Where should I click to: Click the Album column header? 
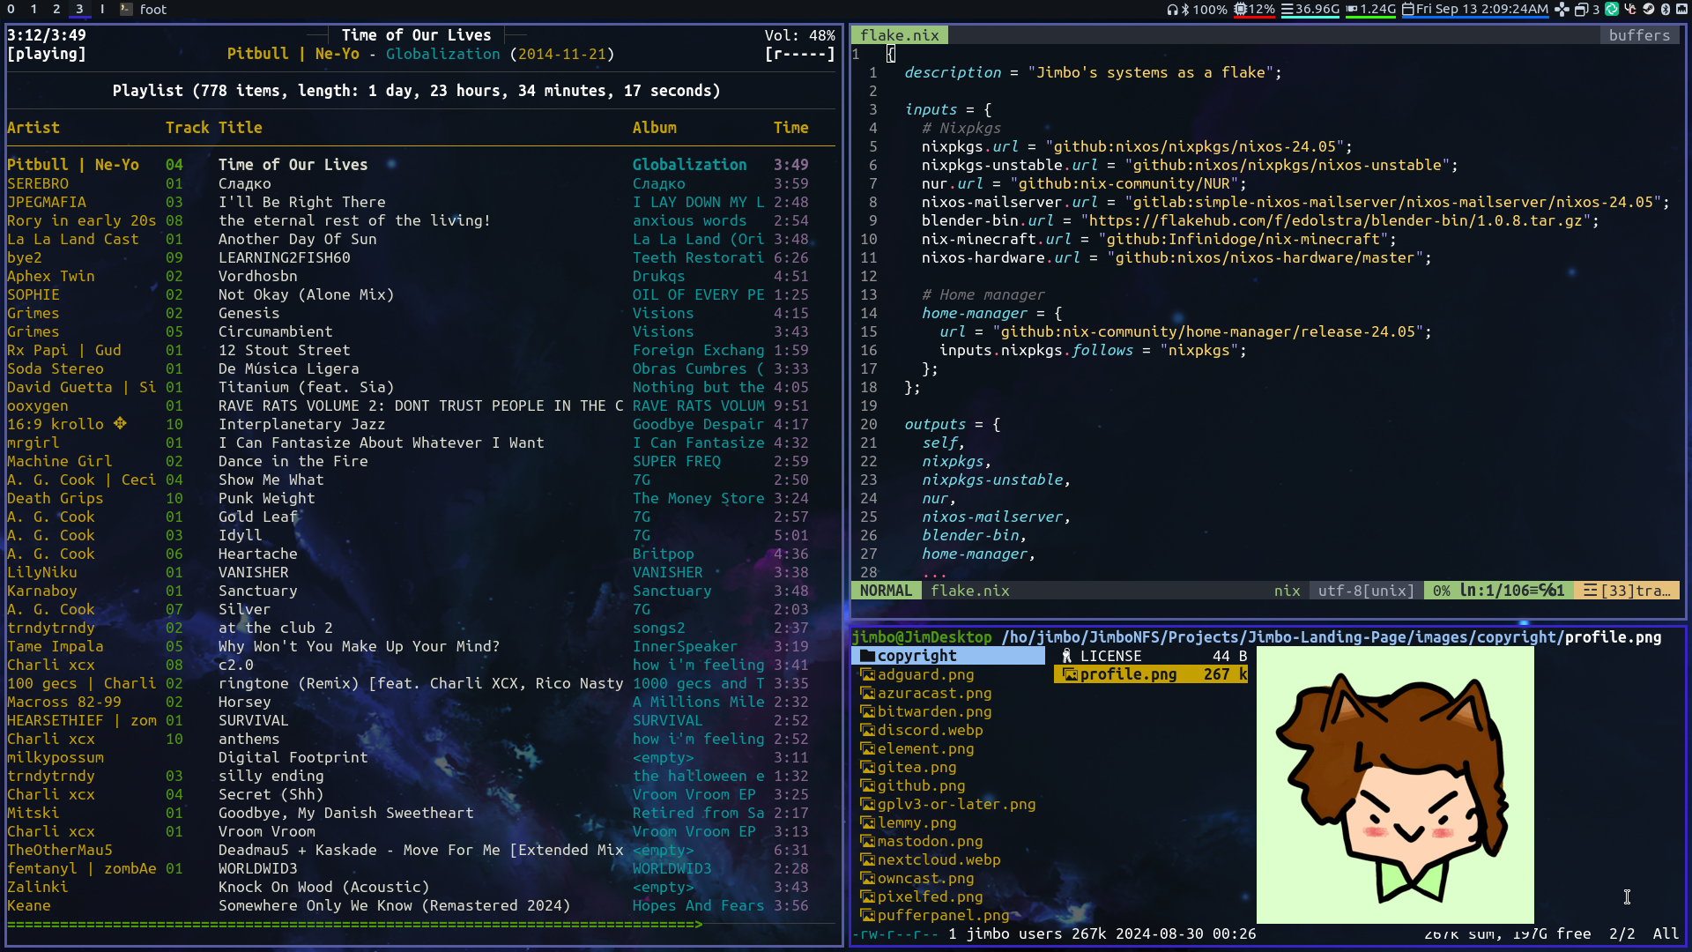[x=655, y=128]
